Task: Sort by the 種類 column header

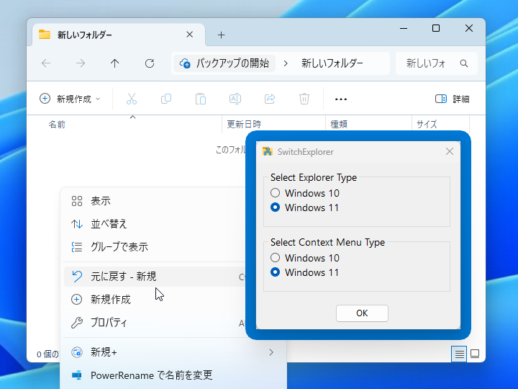Action: click(339, 125)
